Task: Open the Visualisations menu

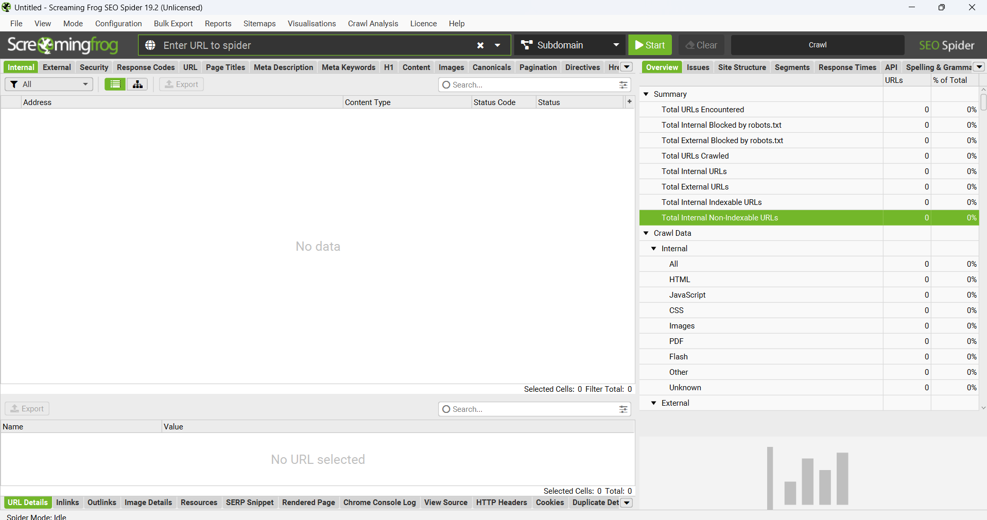Action: (312, 24)
